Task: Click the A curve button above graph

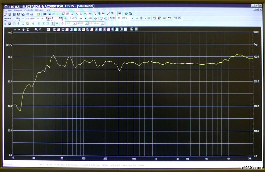Action: coord(132,29)
